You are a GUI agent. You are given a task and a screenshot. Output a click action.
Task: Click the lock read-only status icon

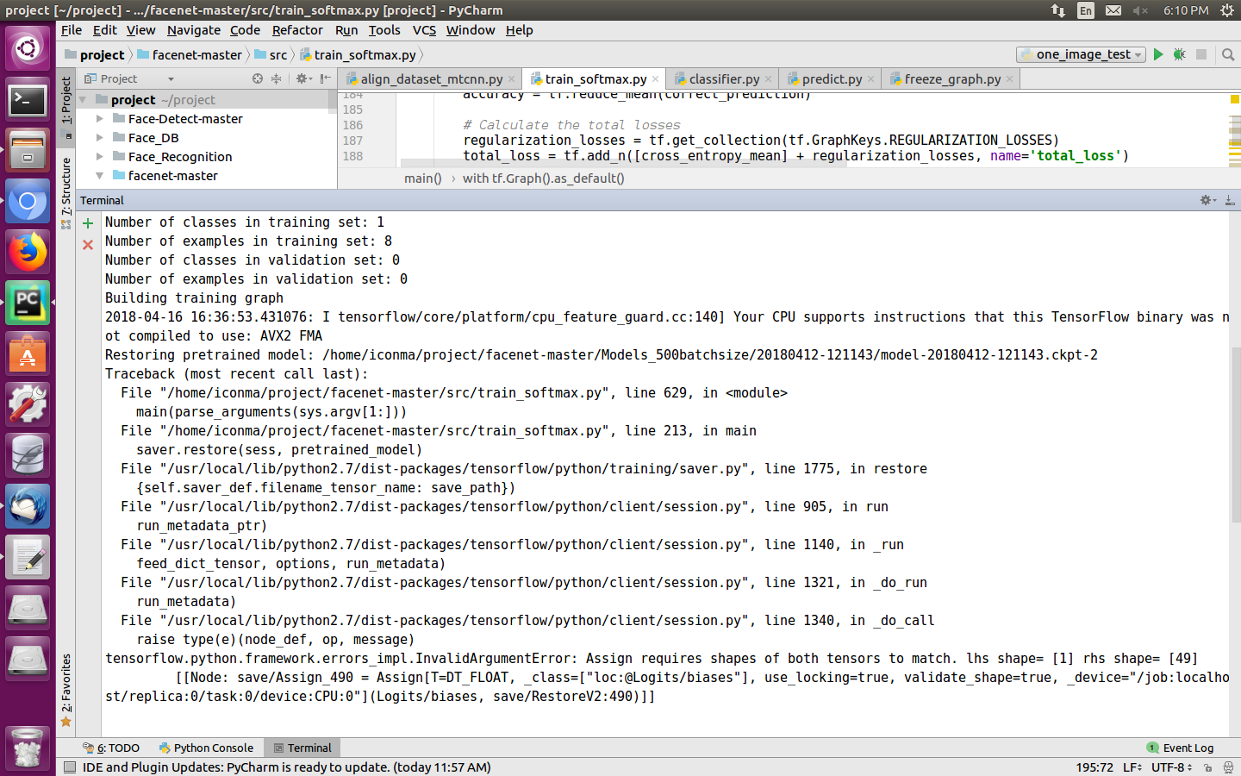[1207, 767]
